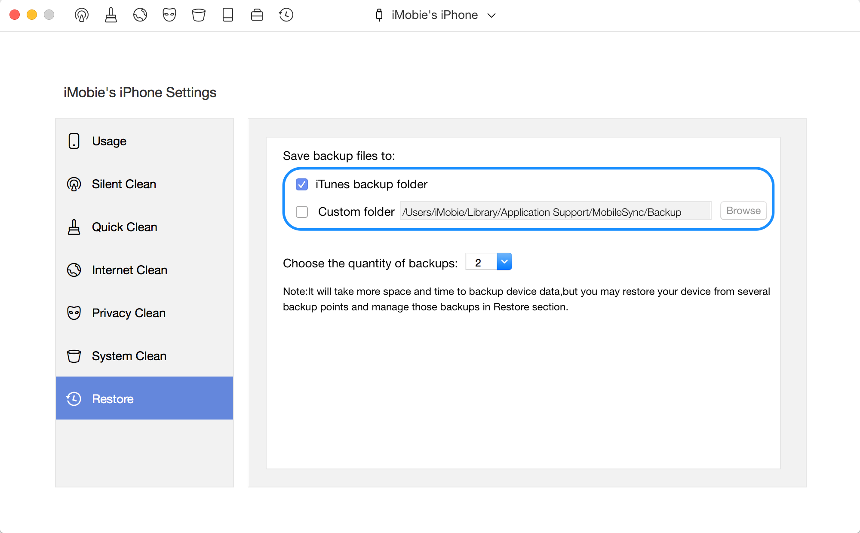Open Privacy Clean mask icon in toolbar

(169, 15)
